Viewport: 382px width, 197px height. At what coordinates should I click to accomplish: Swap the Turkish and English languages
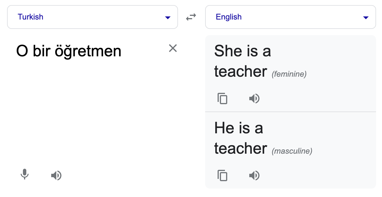(191, 18)
